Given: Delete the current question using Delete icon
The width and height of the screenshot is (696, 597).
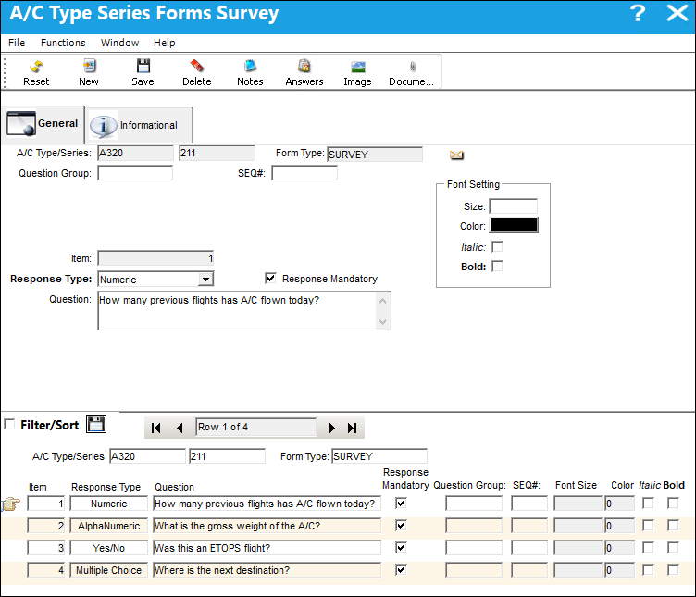Looking at the screenshot, I should (x=196, y=72).
